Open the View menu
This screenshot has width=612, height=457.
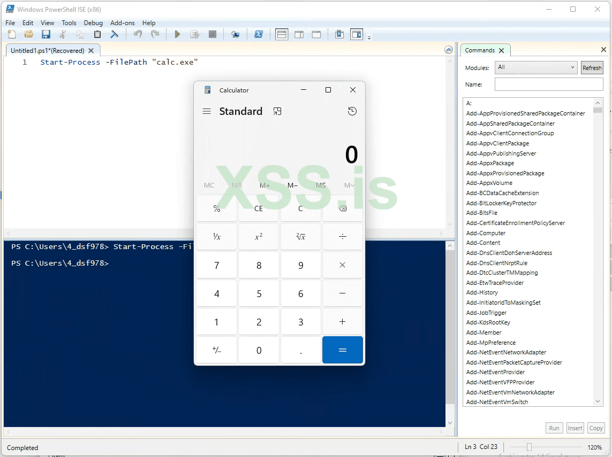point(47,22)
